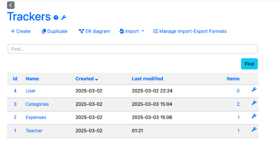Expand the Import dropdown menu

click(132, 31)
